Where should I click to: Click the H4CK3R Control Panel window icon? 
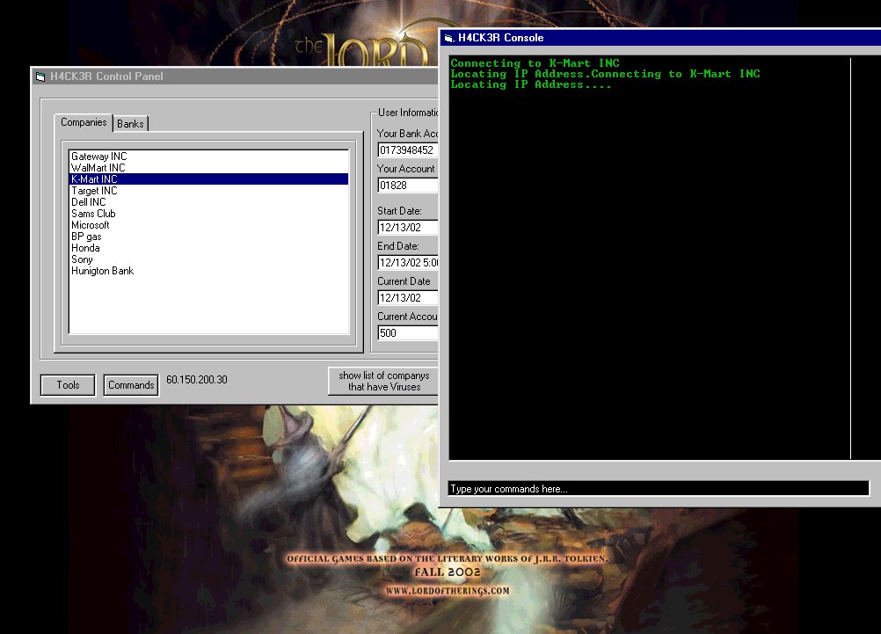40,77
